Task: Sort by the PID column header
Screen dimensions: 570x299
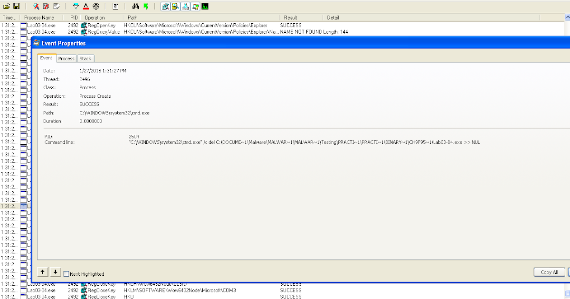Action: pyautogui.click(x=73, y=18)
